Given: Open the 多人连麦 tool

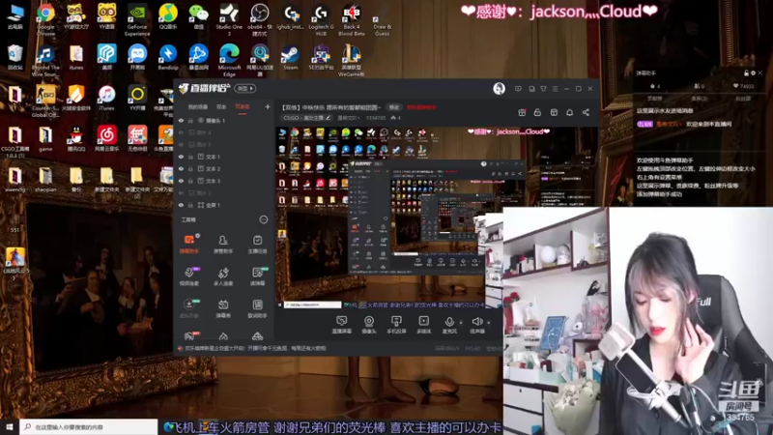Looking at the screenshot, I should (223, 276).
